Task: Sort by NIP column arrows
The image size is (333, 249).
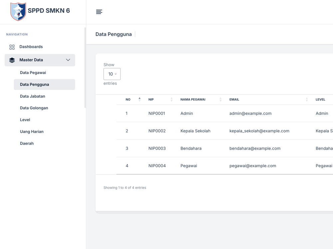Action: coord(171,99)
